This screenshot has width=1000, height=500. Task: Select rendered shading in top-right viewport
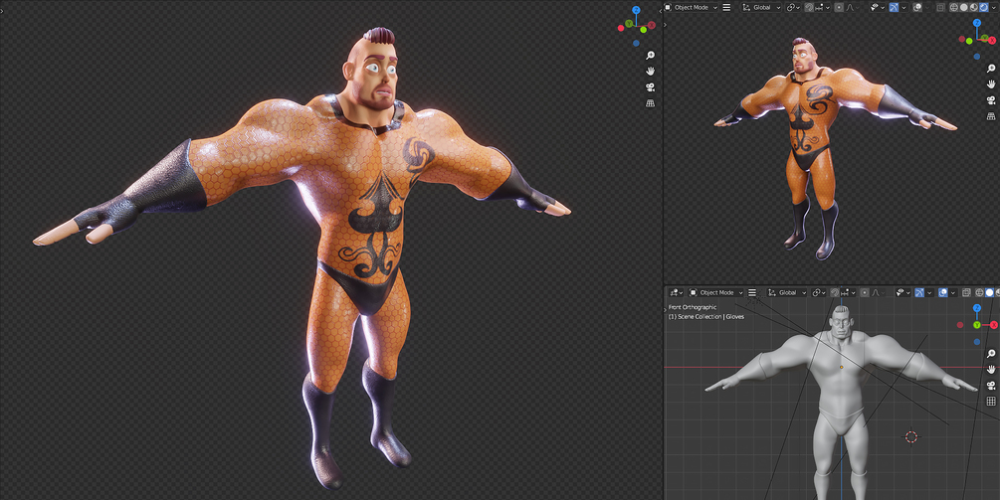pyautogui.click(x=985, y=8)
